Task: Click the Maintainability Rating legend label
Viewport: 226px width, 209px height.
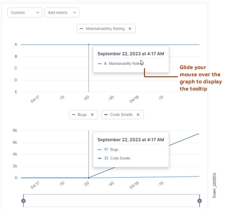Action: coord(105,29)
